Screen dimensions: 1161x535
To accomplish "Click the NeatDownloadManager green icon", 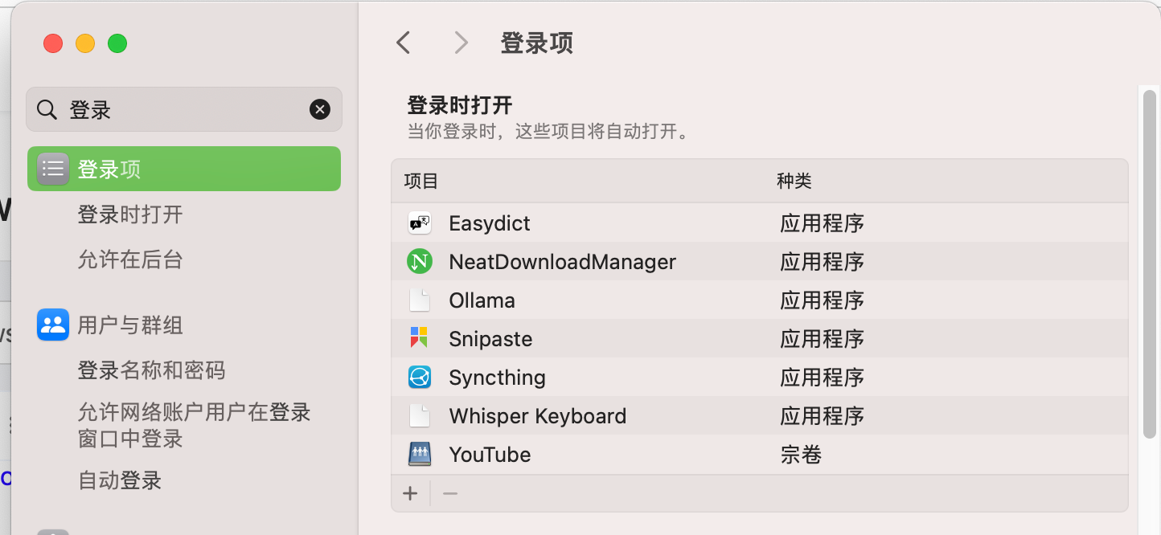I will coord(420,262).
